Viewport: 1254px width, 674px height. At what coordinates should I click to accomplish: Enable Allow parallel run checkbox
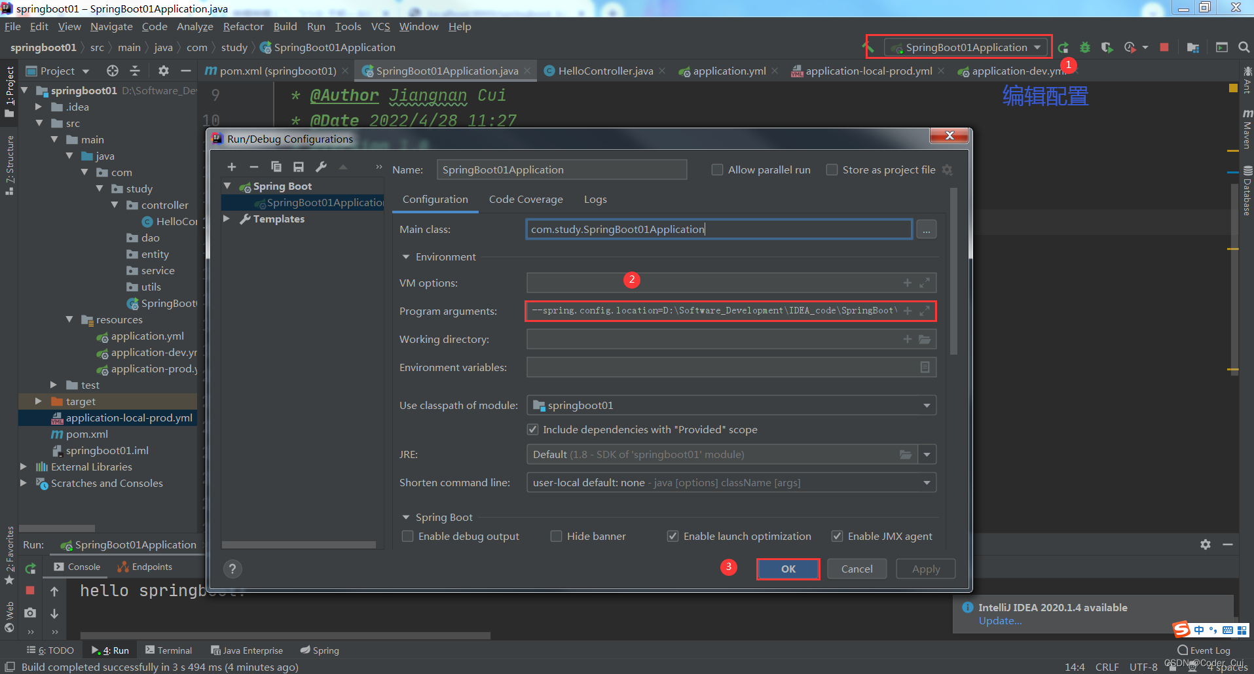718,170
